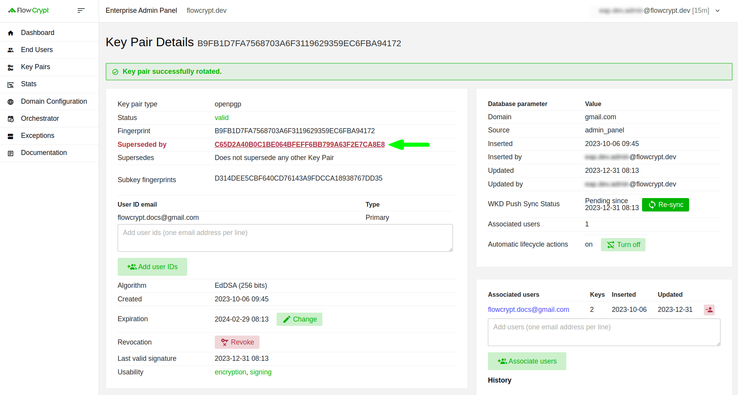
Task: Click the expiration date 2024-02-29 08:13
Action: (x=242, y=319)
